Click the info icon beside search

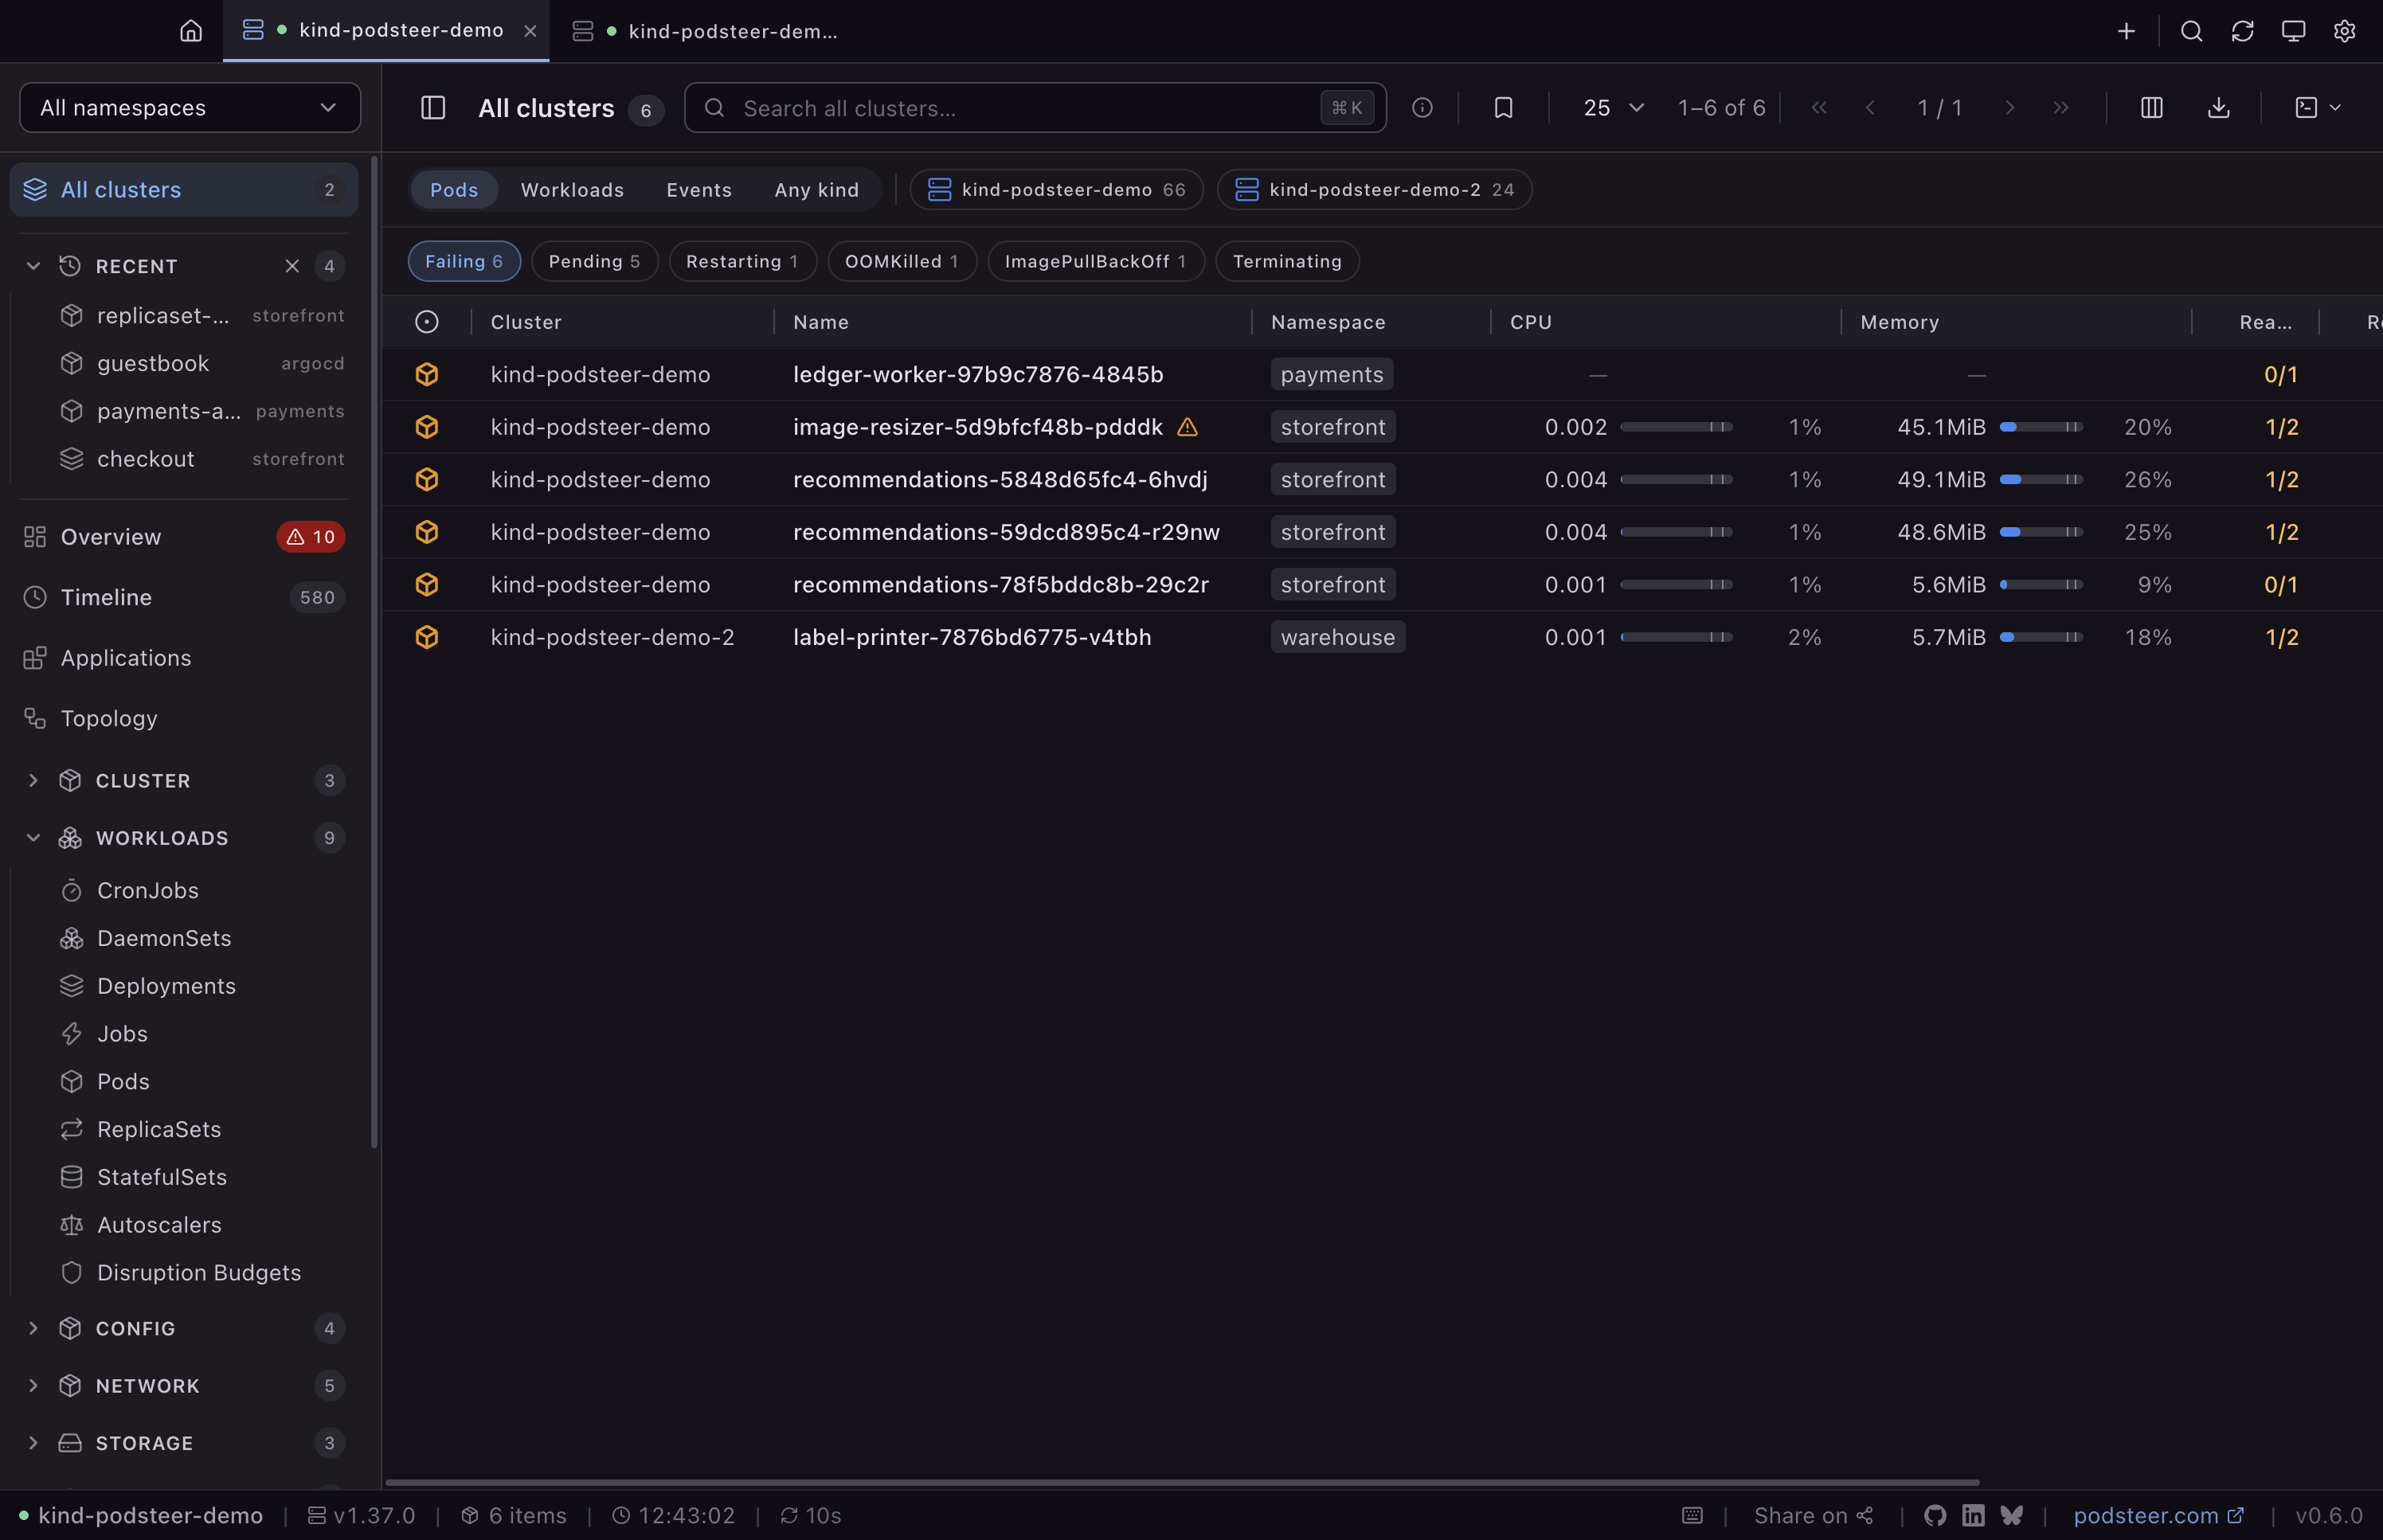coord(1422,107)
